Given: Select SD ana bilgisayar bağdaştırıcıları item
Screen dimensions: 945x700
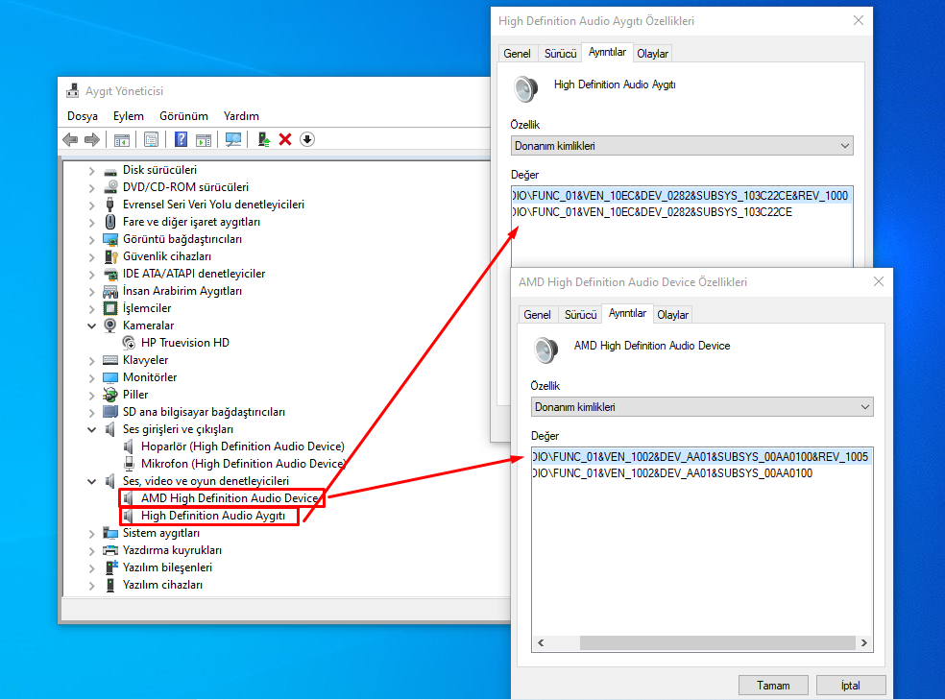Looking at the screenshot, I should pyautogui.click(x=205, y=412).
